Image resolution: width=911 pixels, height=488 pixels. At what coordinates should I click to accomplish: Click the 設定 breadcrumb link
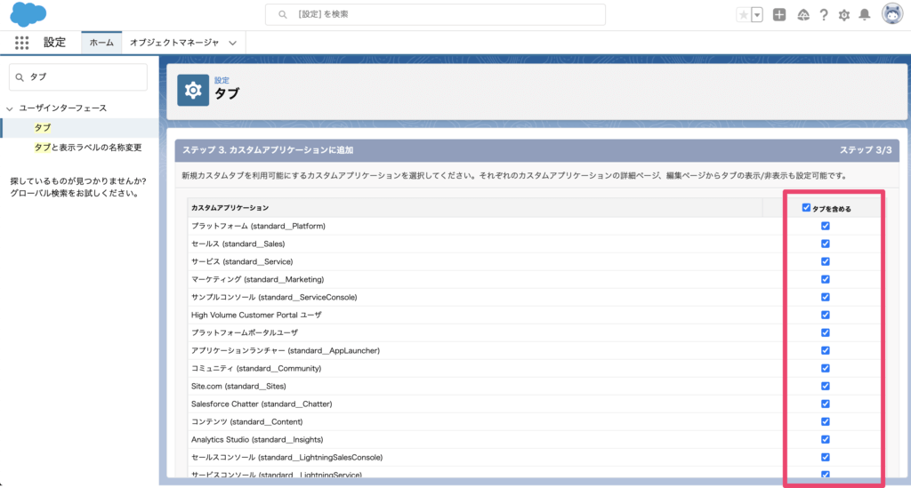pos(222,80)
